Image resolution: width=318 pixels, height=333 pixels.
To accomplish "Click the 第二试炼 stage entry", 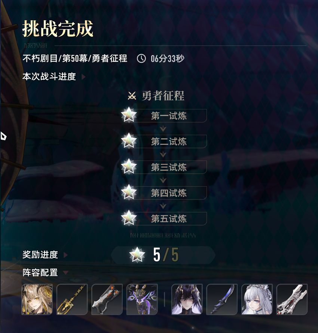I will [x=164, y=141].
